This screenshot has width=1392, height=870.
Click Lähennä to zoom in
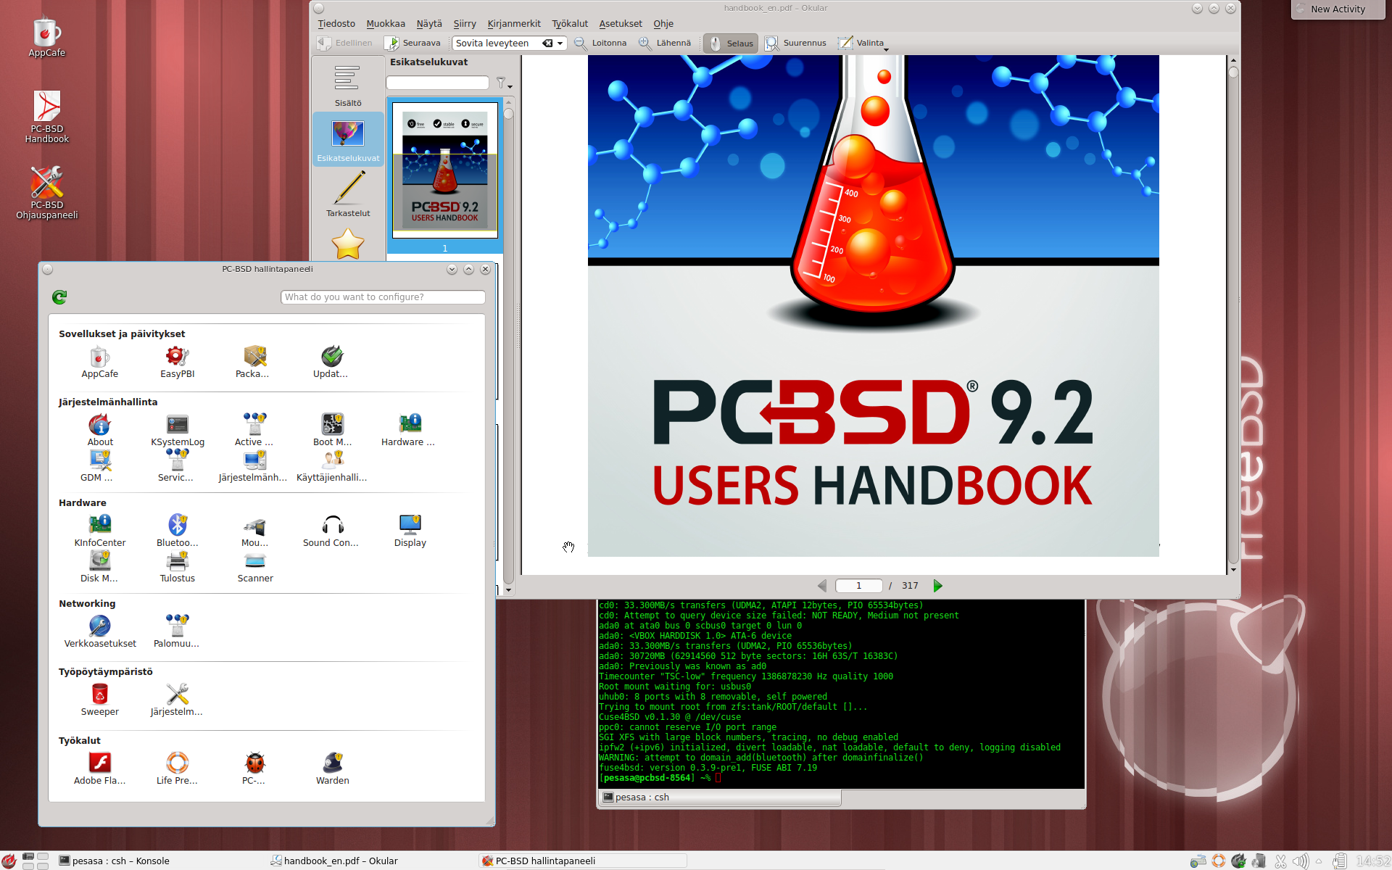click(665, 43)
